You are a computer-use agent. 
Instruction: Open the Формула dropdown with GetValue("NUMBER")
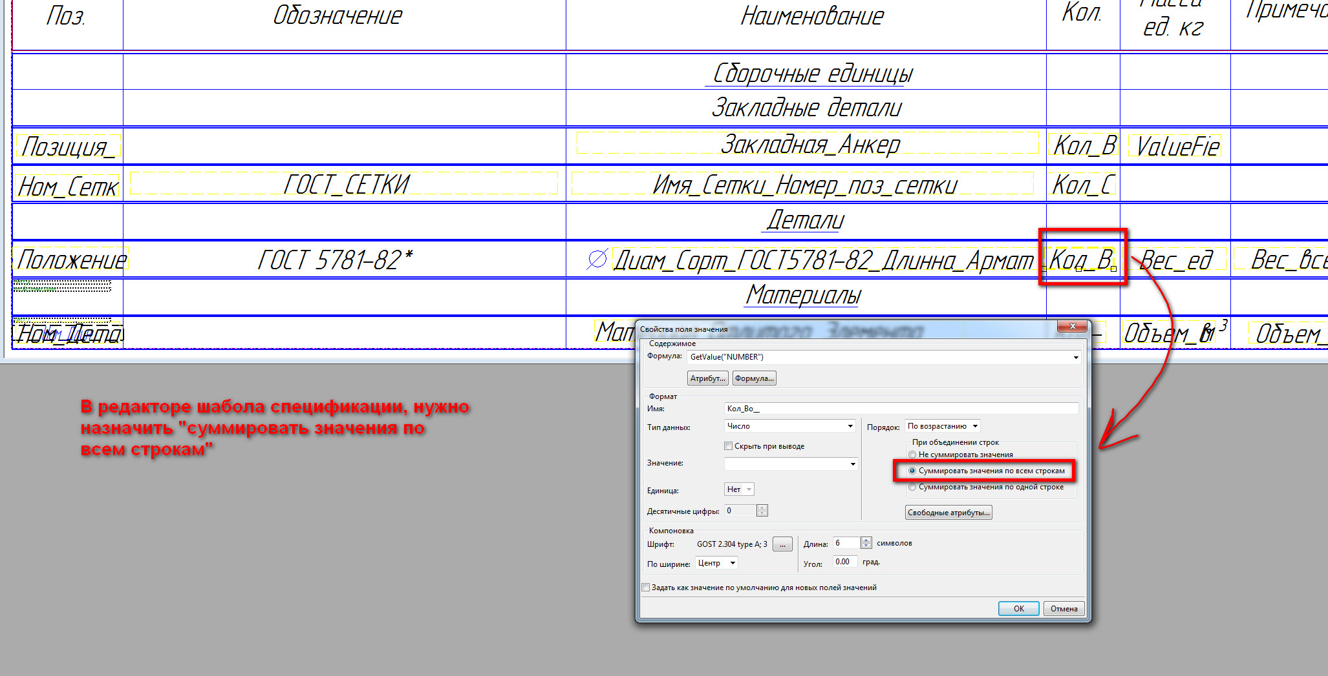coord(1076,357)
